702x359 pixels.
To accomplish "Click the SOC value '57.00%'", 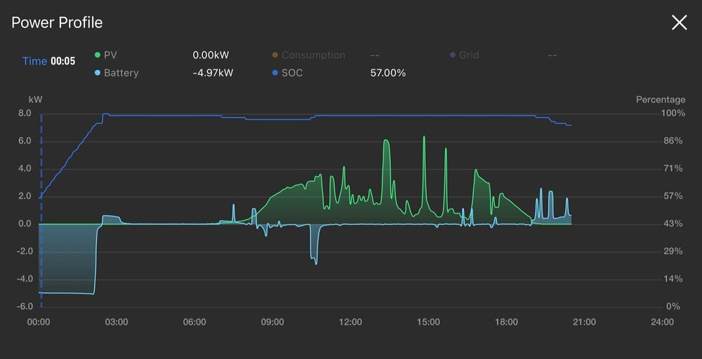I will 388,72.
